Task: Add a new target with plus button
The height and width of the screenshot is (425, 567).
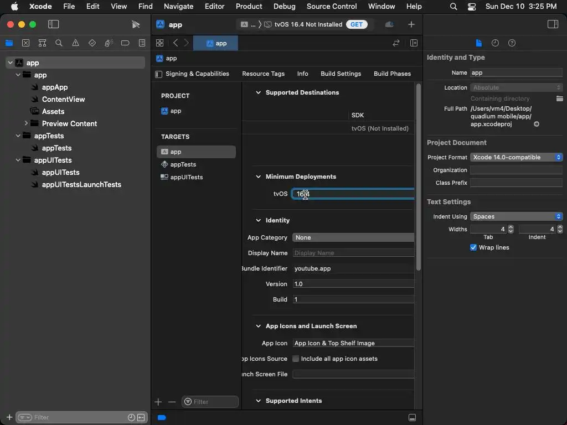Action: point(158,402)
